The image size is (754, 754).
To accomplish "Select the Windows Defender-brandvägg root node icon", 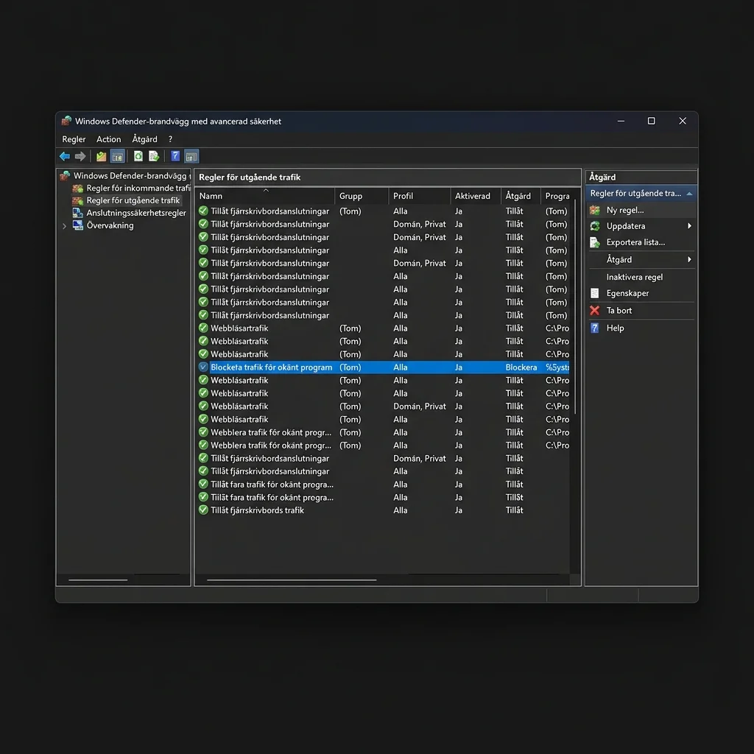I will click(65, 176).
